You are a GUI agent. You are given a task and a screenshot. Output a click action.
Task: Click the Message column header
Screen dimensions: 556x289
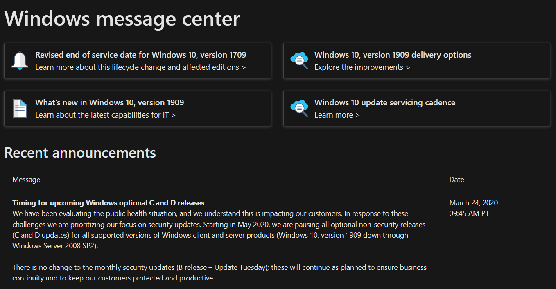coord(26,179)
